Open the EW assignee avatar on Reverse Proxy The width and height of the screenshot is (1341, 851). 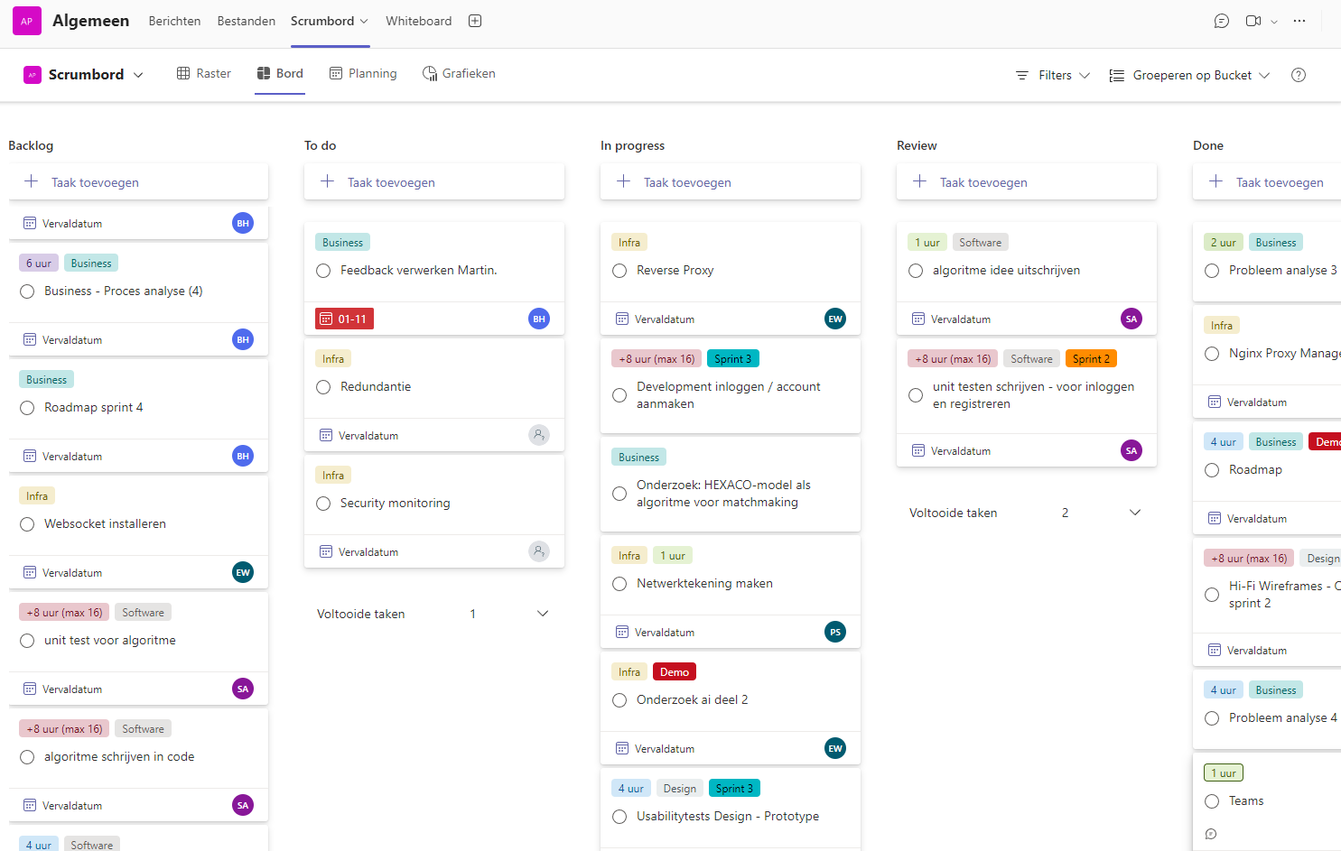coord(835,319)
